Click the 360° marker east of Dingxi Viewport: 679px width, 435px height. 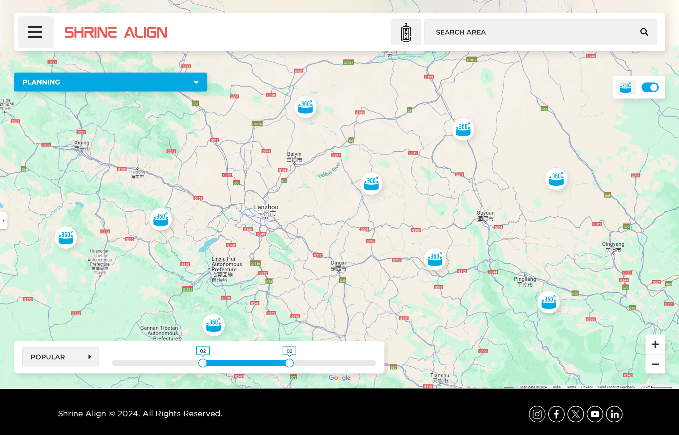pyautogui.click(x=435, y=259)
